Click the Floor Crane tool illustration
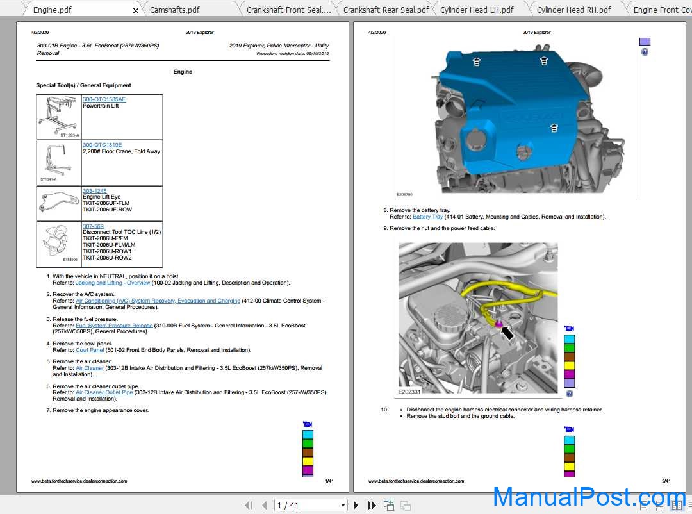Image resolution: width=692 pixels, height=514 pixels. coord(59,163)
